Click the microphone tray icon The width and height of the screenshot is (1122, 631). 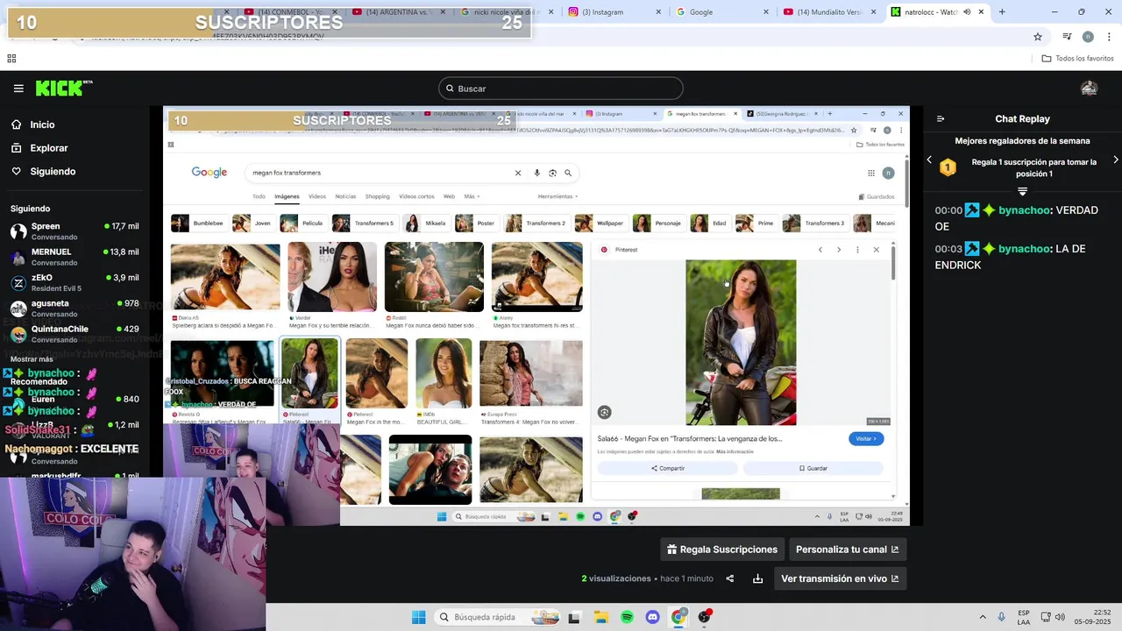[x=1001, y=617]
